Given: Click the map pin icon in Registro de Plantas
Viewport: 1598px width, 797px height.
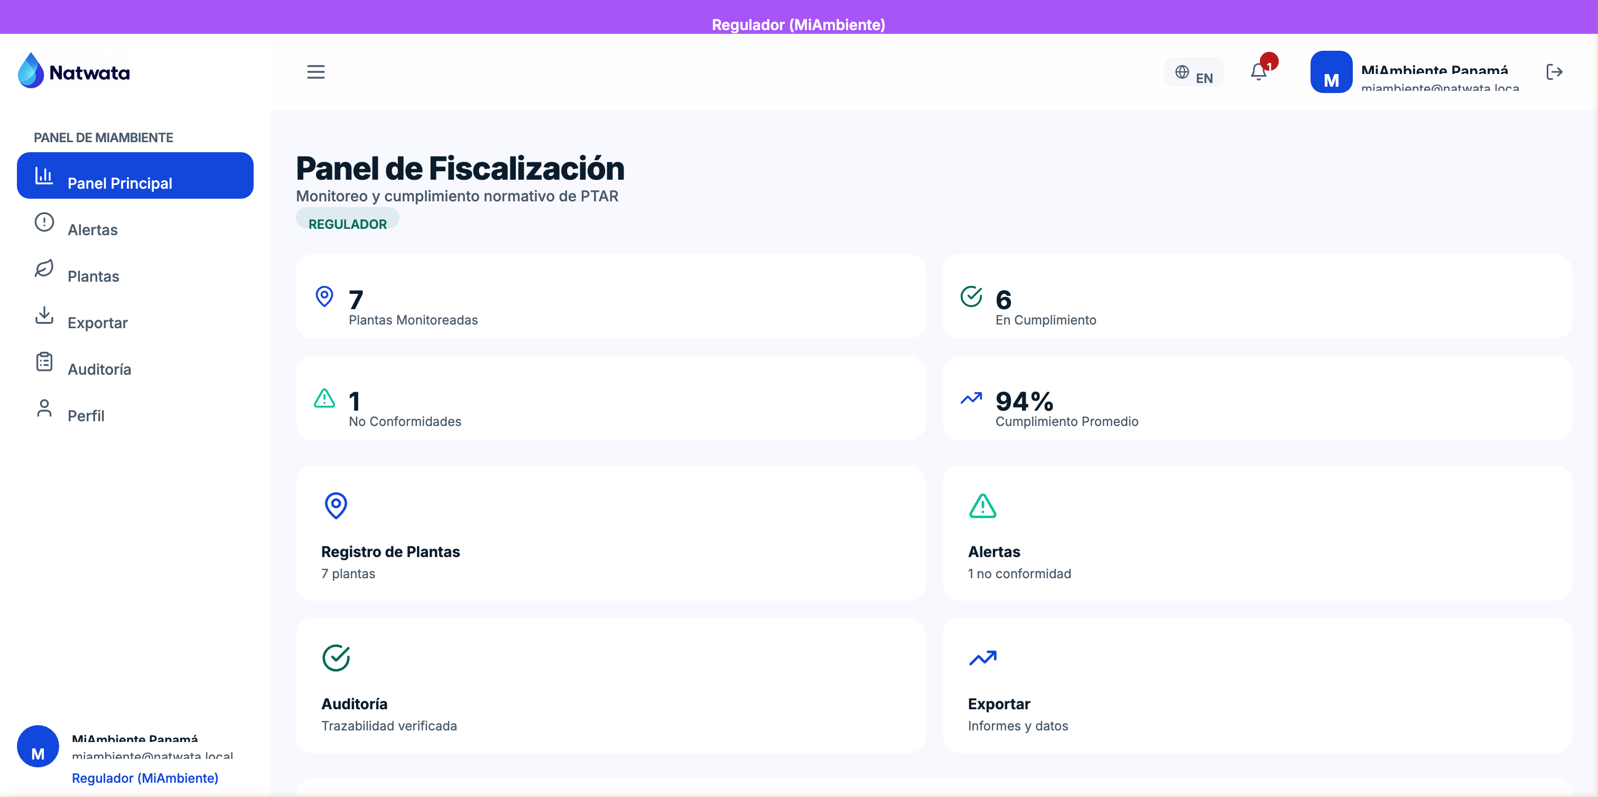Looking at the screenshot, I should (x=336, y=505).
